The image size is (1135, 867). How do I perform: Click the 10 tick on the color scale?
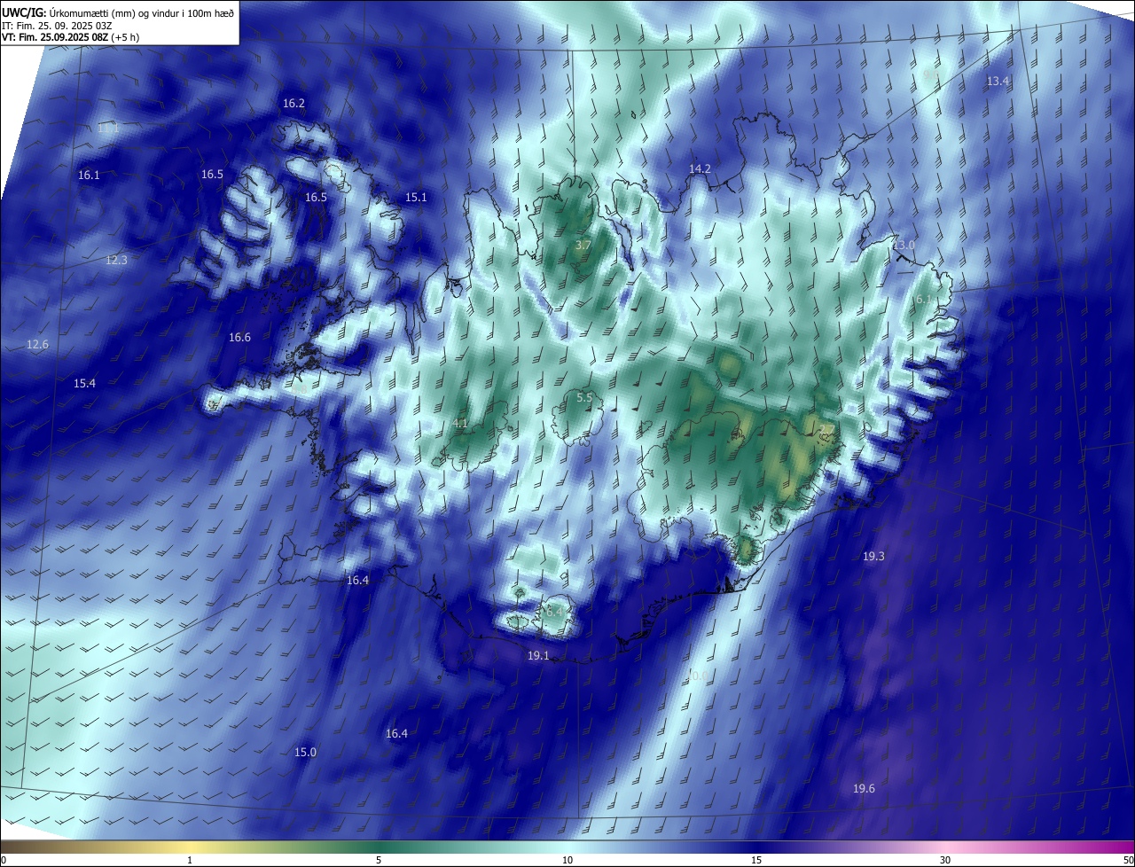click(567, 861)
